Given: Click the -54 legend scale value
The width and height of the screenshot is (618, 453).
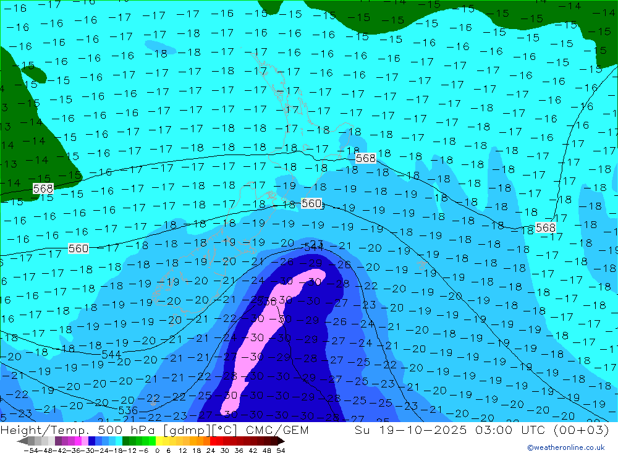Looking at the screenshot, I should click(x=31, y=451).
